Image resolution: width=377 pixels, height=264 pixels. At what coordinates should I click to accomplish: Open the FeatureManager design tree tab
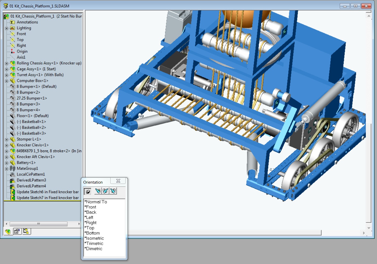click(8, 231)
